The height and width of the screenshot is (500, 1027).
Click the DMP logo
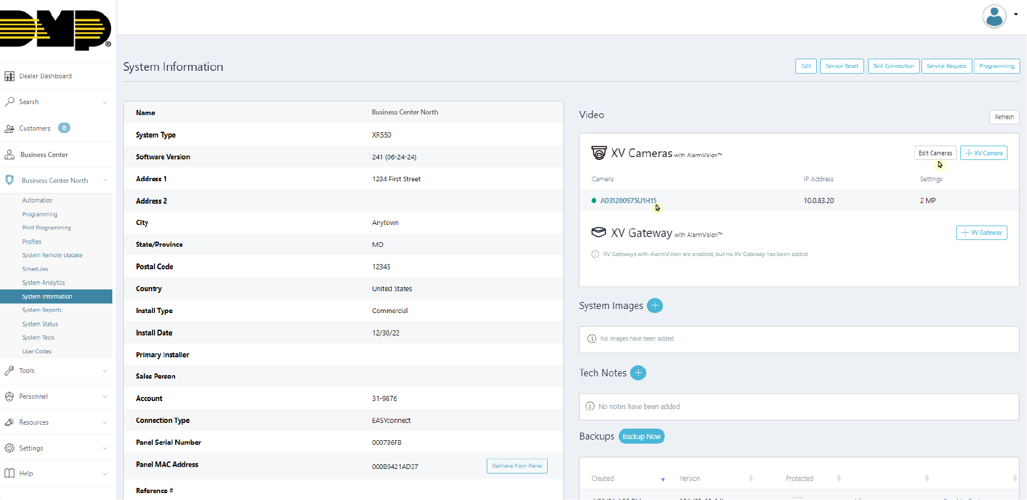coord(55,30)
